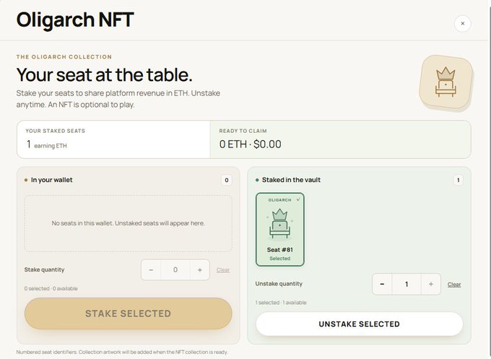
Task: Focus the stake quantity input field
Action: [x=175, y=269]
